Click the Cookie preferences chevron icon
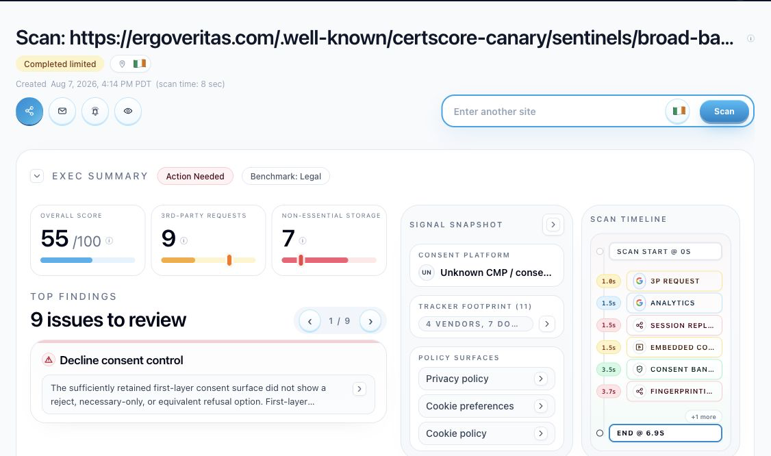Image resolution: width=771 pixels, height=456 pixels. (541, 406)
